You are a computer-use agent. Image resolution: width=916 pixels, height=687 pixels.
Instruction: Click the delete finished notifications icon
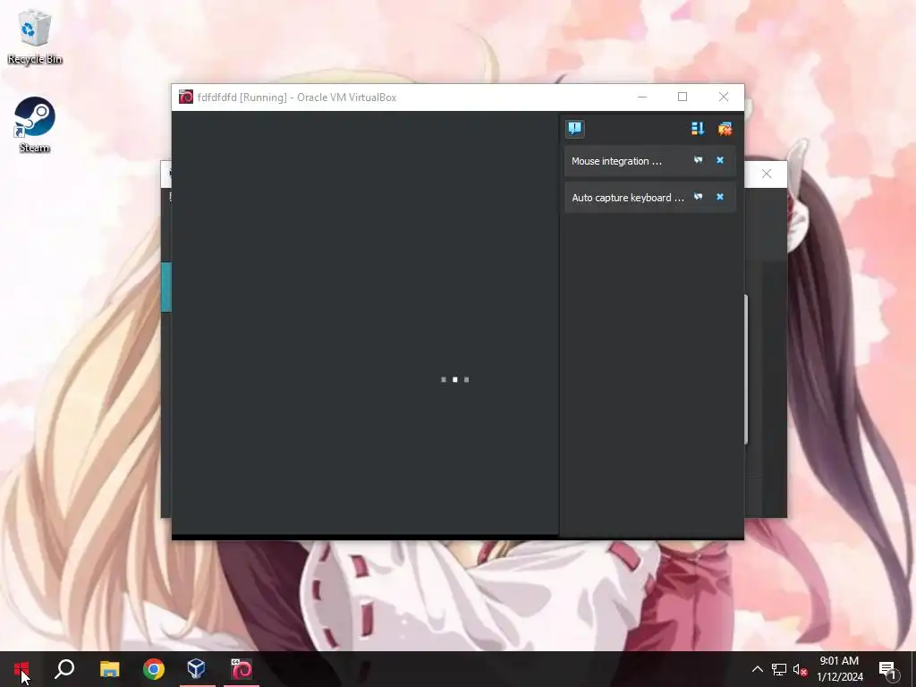point(725,129)
